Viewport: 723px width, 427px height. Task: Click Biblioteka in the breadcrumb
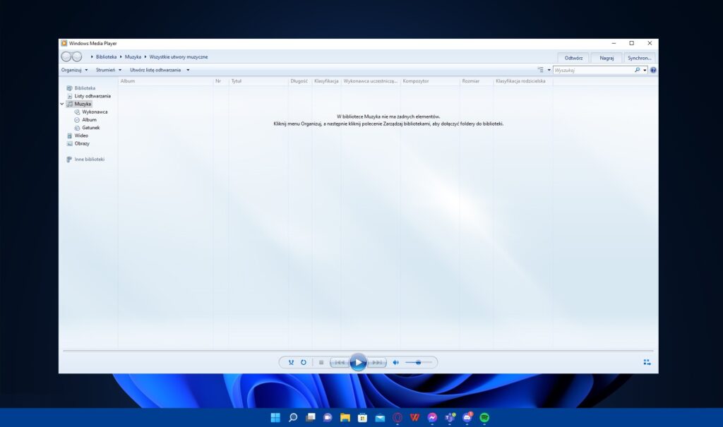click(106, 56)
